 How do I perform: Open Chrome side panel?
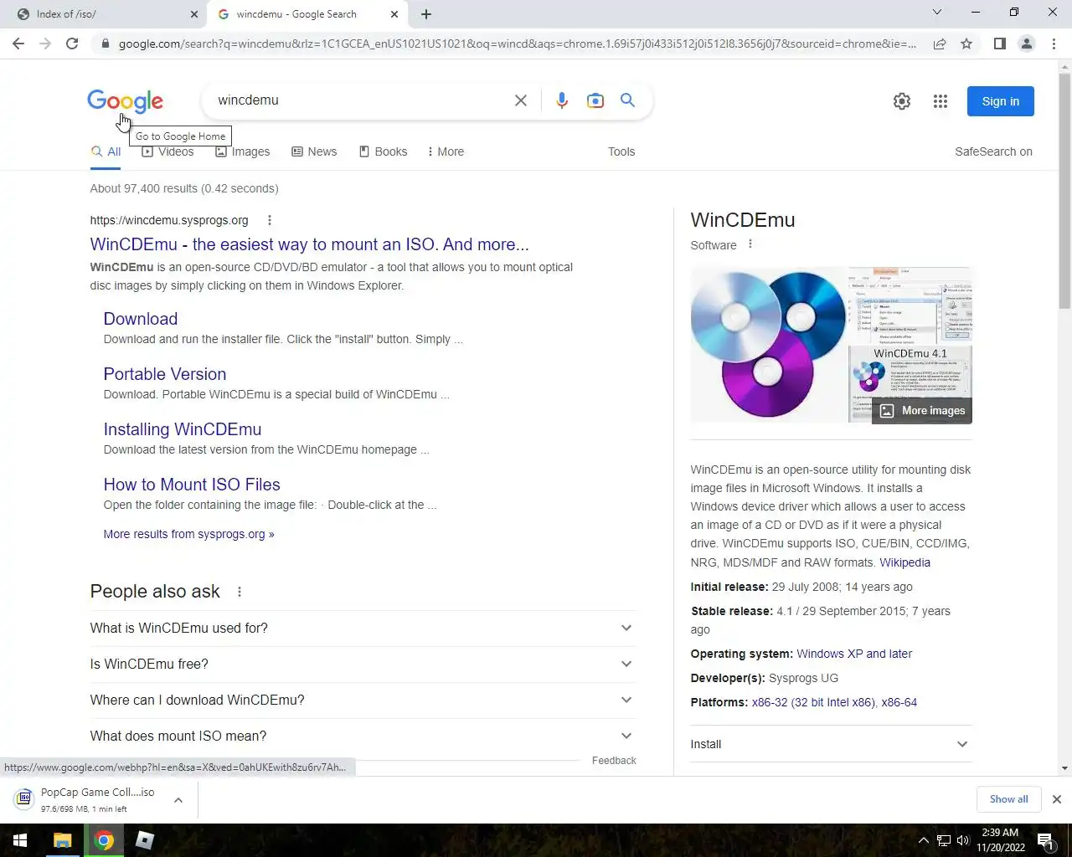(x=999, y=44)
